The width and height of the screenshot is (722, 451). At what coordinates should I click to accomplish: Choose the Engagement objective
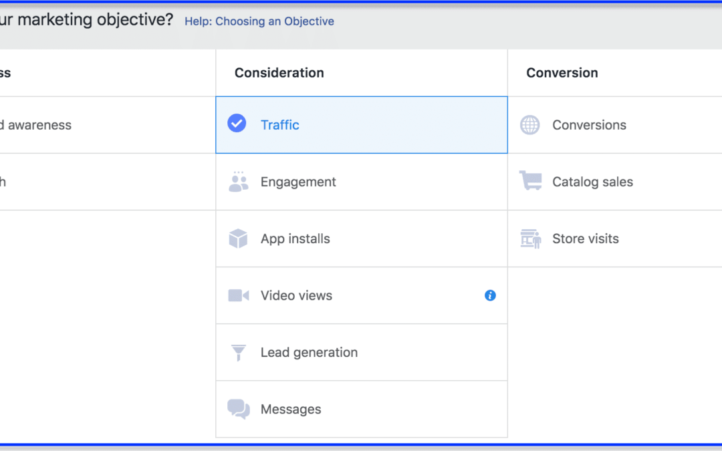[x=362, y=182]
